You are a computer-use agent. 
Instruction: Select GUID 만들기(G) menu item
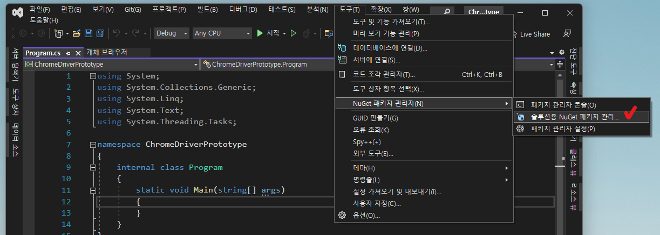click(x=424, y=118)
